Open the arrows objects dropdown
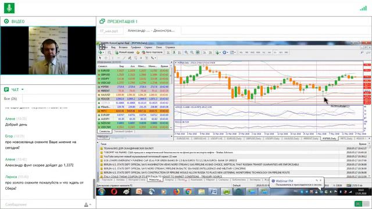372x209 pixels. tap(153, 58)
